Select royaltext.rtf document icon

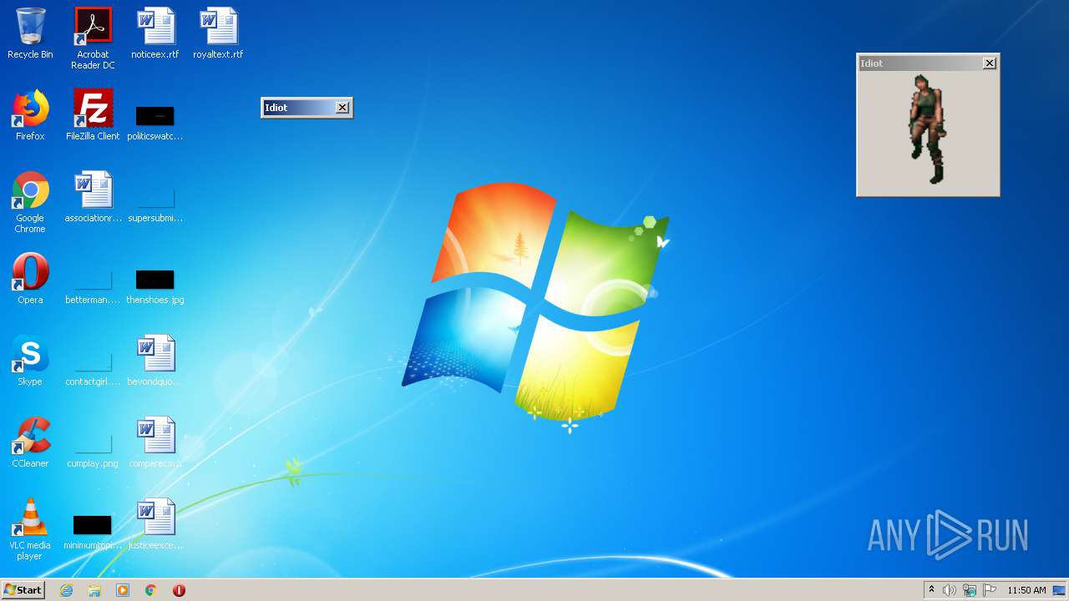pos(218,33)
